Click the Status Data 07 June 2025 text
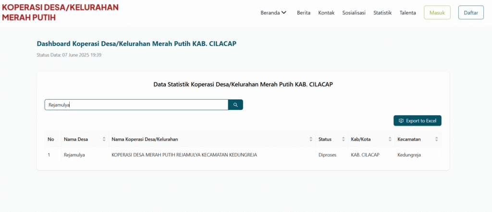 pos(69,55)
